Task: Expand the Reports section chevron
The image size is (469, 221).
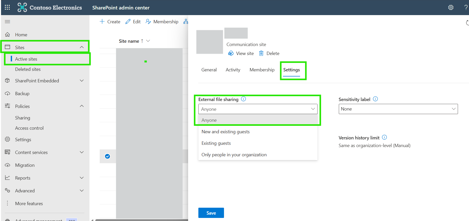Action: click(x=82, y=178)
